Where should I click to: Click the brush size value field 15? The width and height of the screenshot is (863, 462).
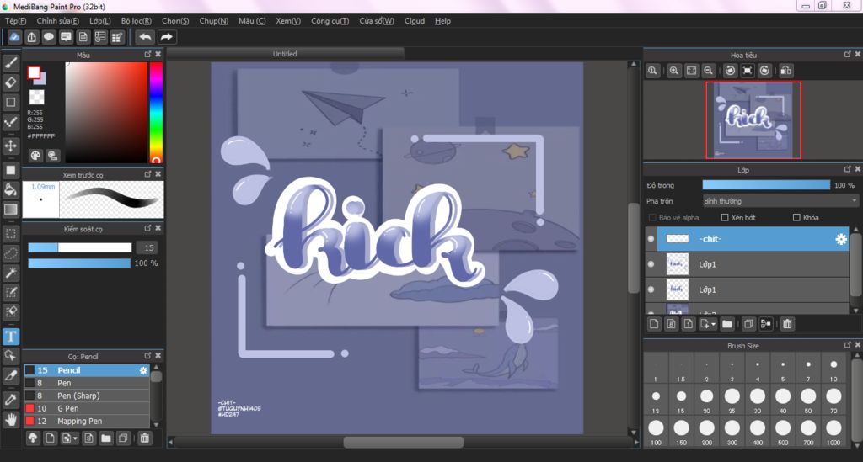[x=147, y=247]
